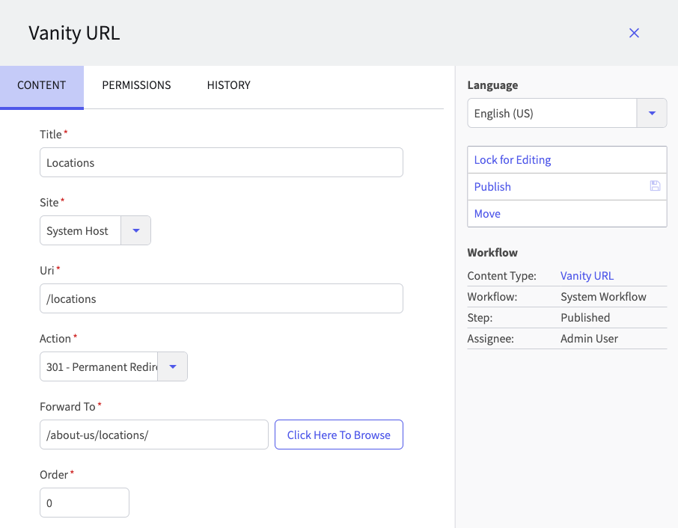This screenshot has height=528, width=678.
Task: Click the 301 Permanent Redirect value
Action: [99, 366]
